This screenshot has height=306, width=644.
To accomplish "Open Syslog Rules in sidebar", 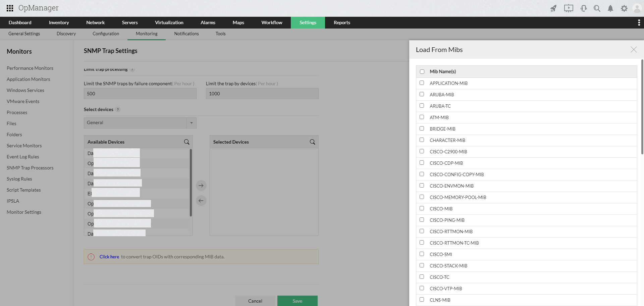I will 19,179.
